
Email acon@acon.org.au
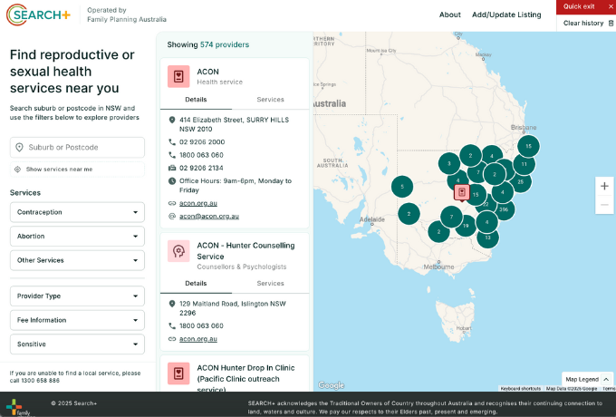[x=209, y=216]
